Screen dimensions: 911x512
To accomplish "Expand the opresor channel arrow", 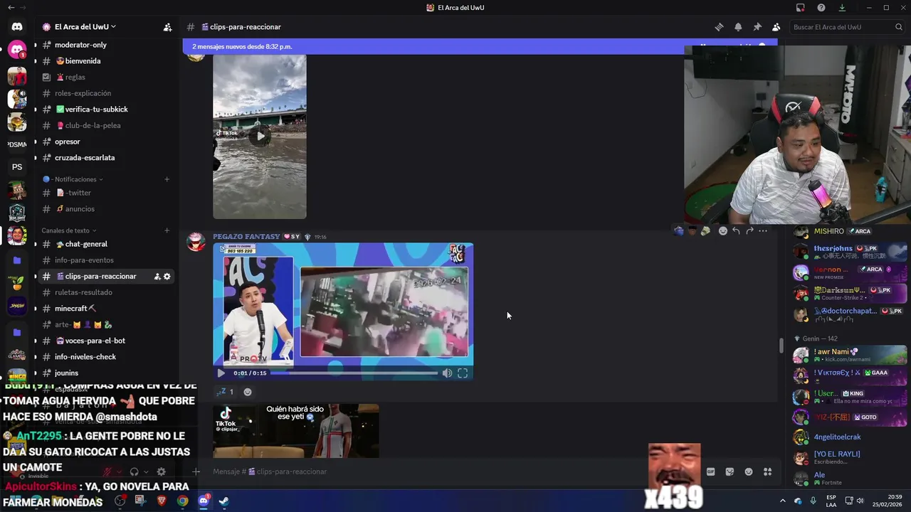I will click(x=36, y=142).
